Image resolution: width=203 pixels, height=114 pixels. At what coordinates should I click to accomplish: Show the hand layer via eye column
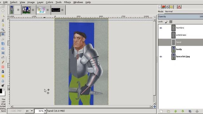pyautogui.click(x=161, y=42)
